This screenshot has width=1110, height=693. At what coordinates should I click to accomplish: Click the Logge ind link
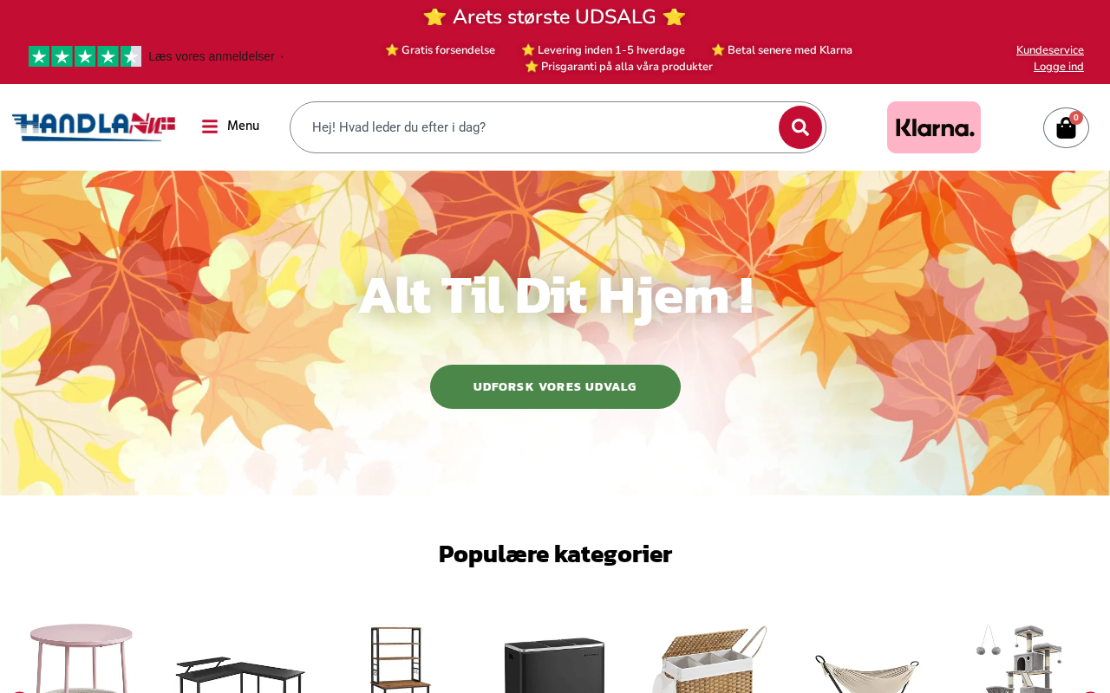click(x=1059, y=67)
